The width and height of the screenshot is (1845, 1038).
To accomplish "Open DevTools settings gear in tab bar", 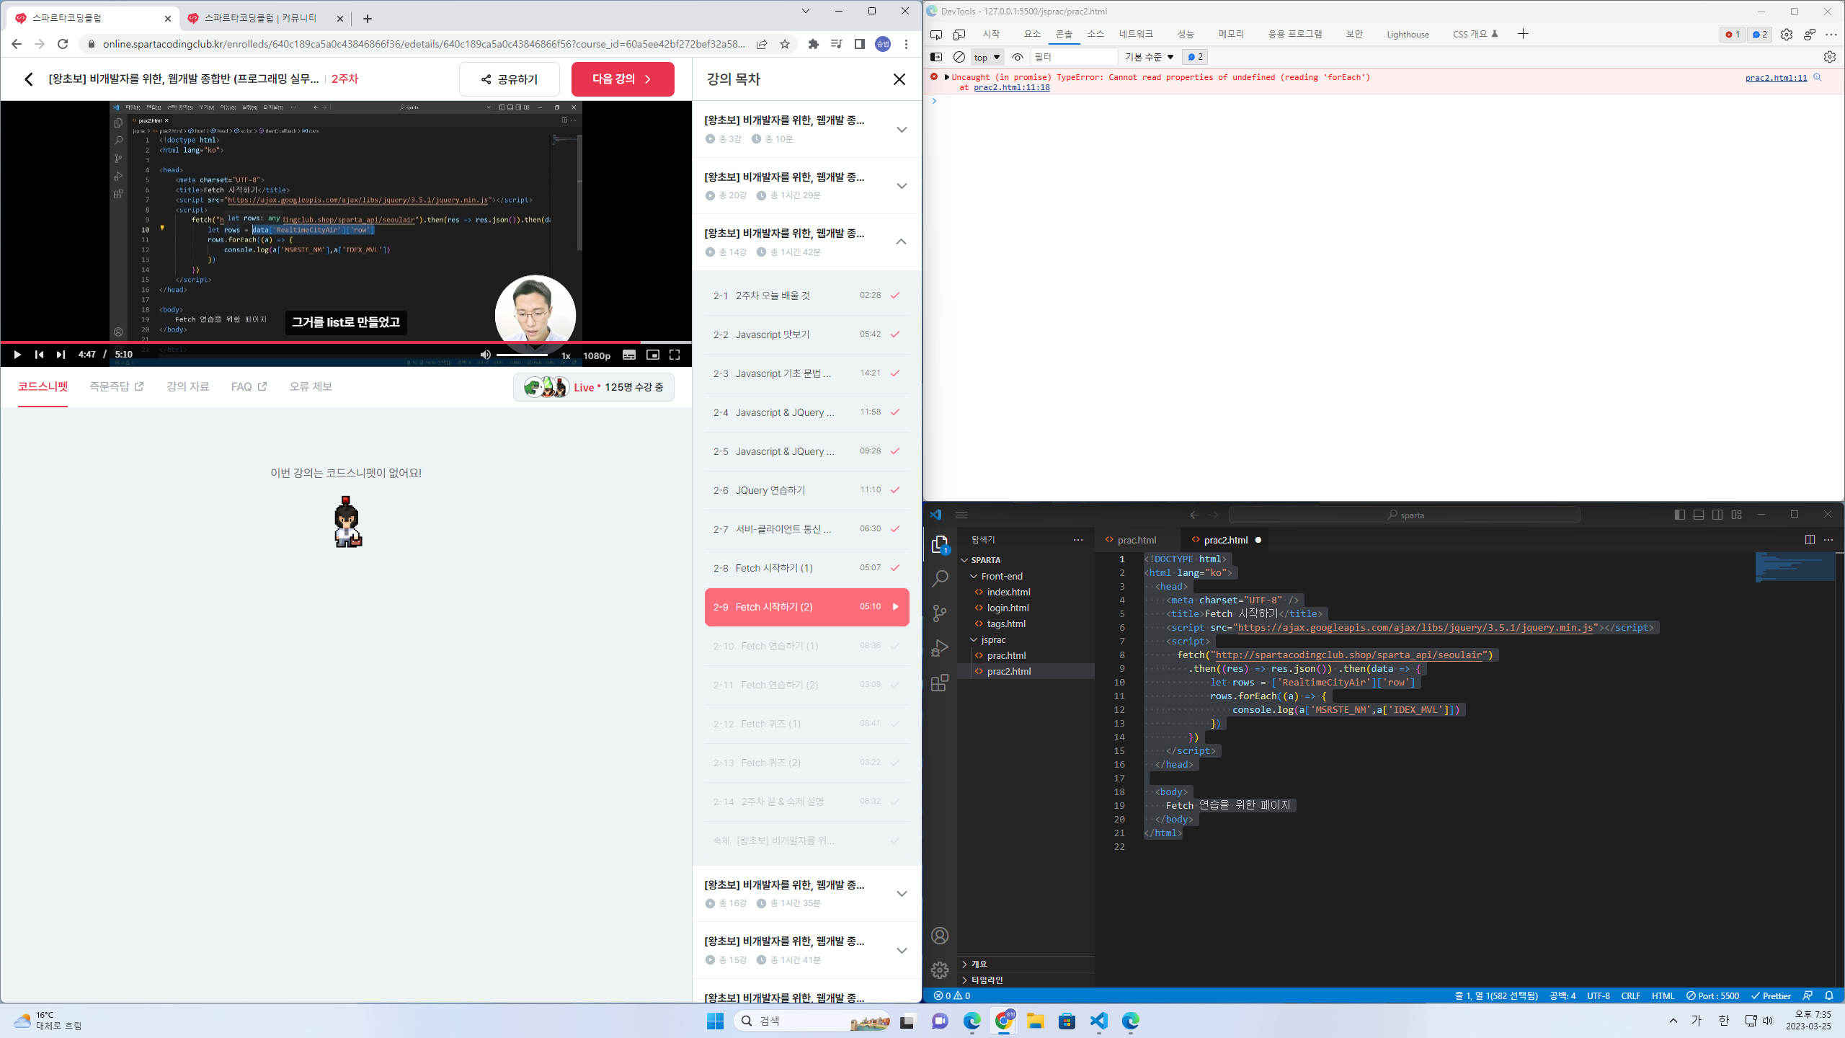I will click(x=1787, y=35).
